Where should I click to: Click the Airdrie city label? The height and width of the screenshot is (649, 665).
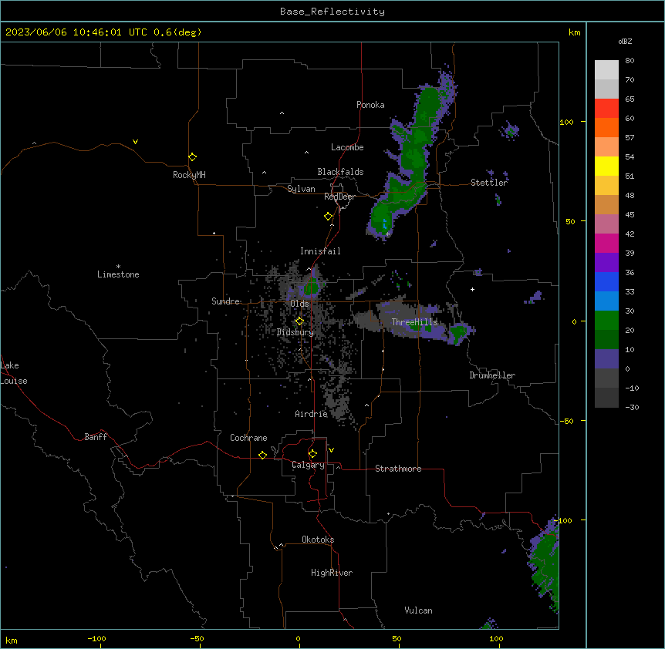coord(312,414)
